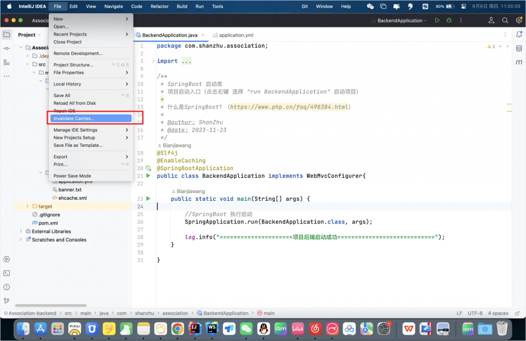This screenshot has height=341, width=526.
Task: Start debugging with the green bug icon
Action: 449,21
